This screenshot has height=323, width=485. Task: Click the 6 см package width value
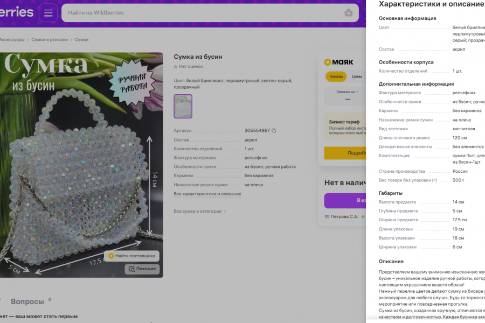click(457, 247)
